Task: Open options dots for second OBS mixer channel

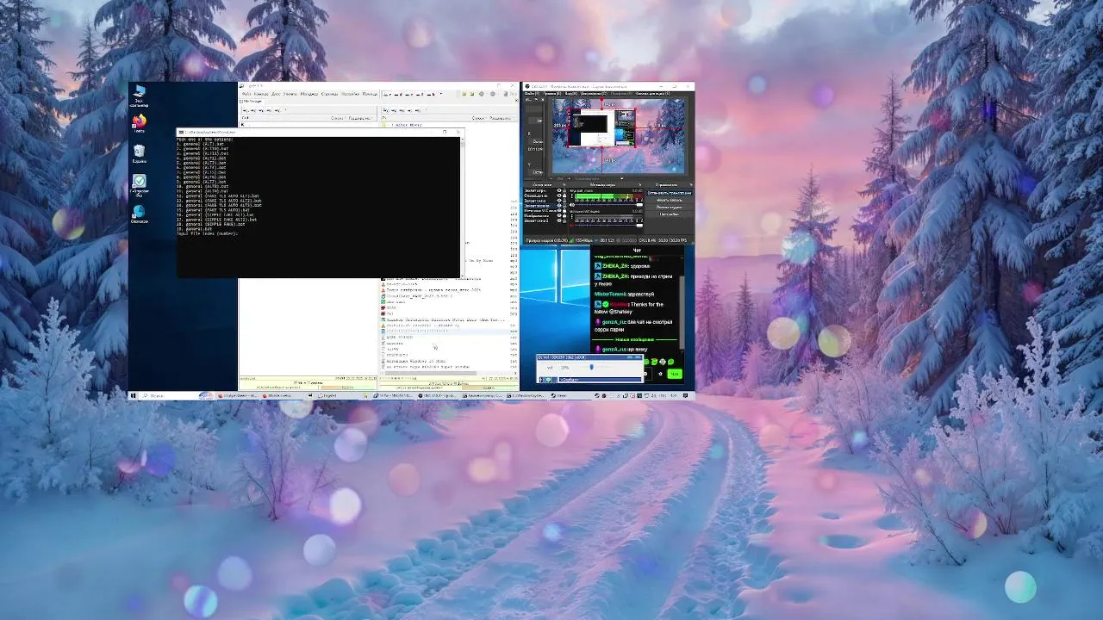Action: [x=572, y=217]
